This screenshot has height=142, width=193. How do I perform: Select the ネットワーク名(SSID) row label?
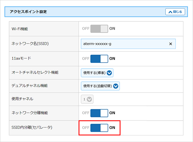(30, 44)
